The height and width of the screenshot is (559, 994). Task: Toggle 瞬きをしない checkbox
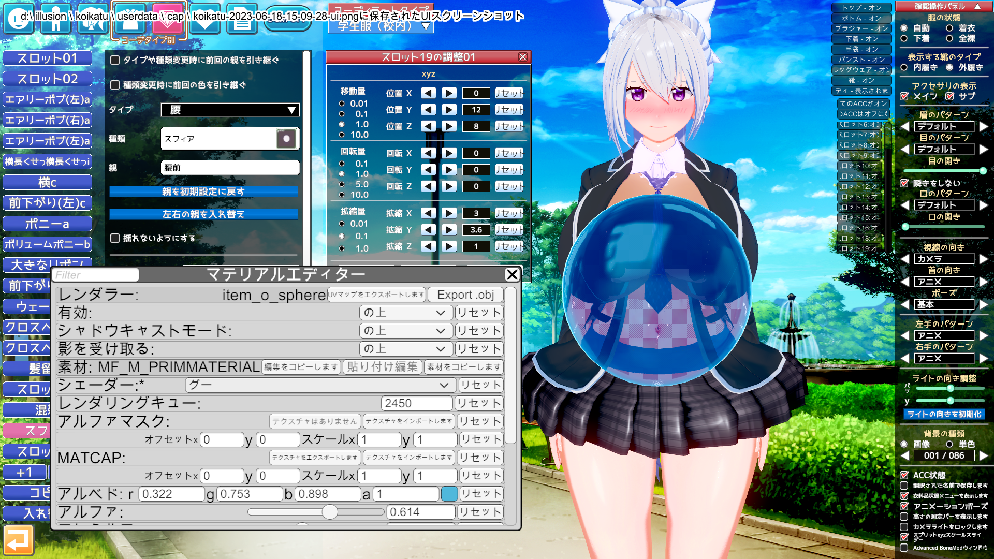coord(904,183)
